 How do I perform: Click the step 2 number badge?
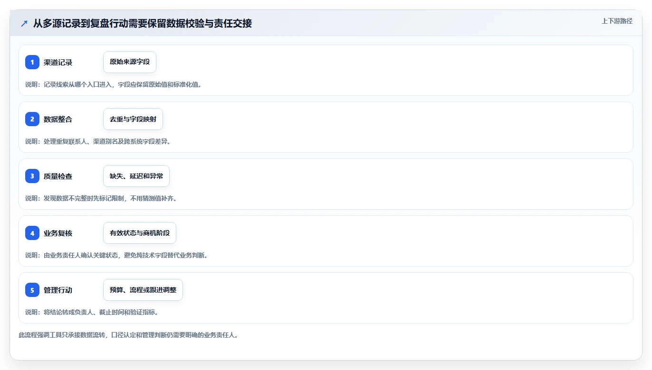pyautogui.click(x=32, y=119)
